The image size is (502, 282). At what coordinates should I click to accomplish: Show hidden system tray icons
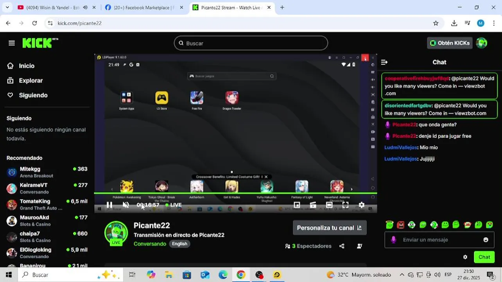(402, 275)
